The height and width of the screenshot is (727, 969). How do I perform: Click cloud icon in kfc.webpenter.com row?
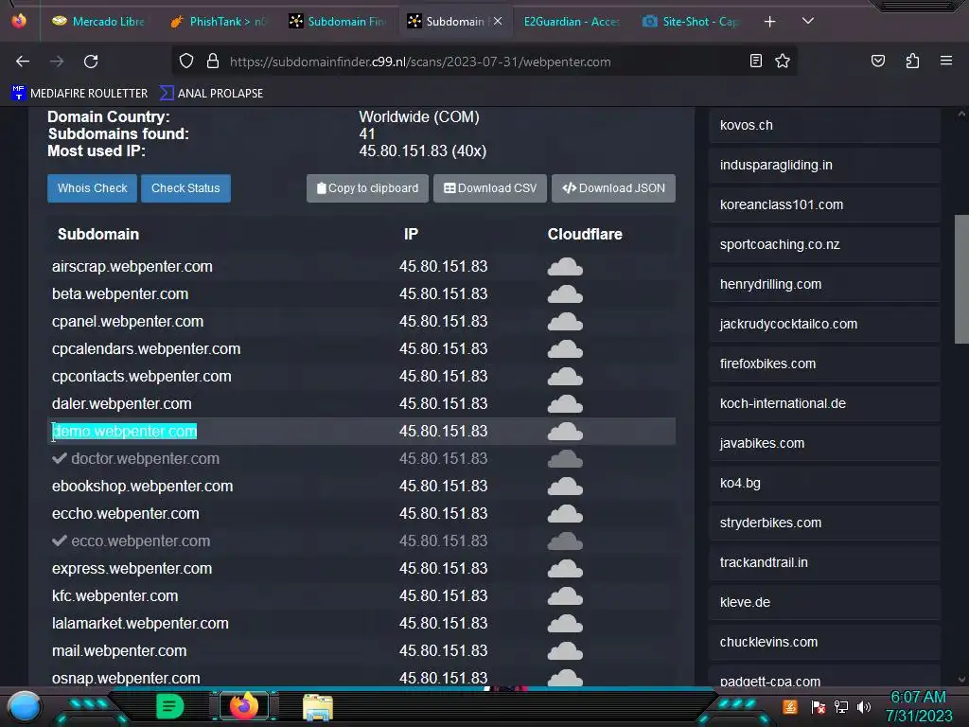[x=565, y=596]
